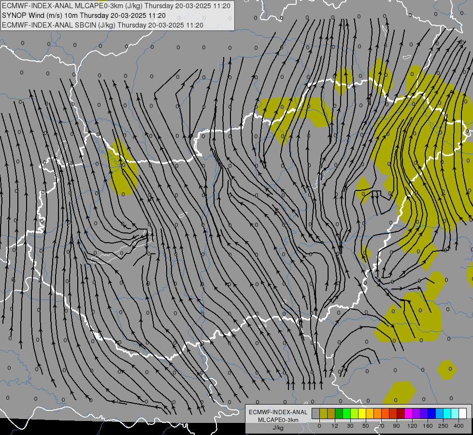Click the white swatch at the legend's end
This screenshot has height=435, width=473.
[463, 413]
